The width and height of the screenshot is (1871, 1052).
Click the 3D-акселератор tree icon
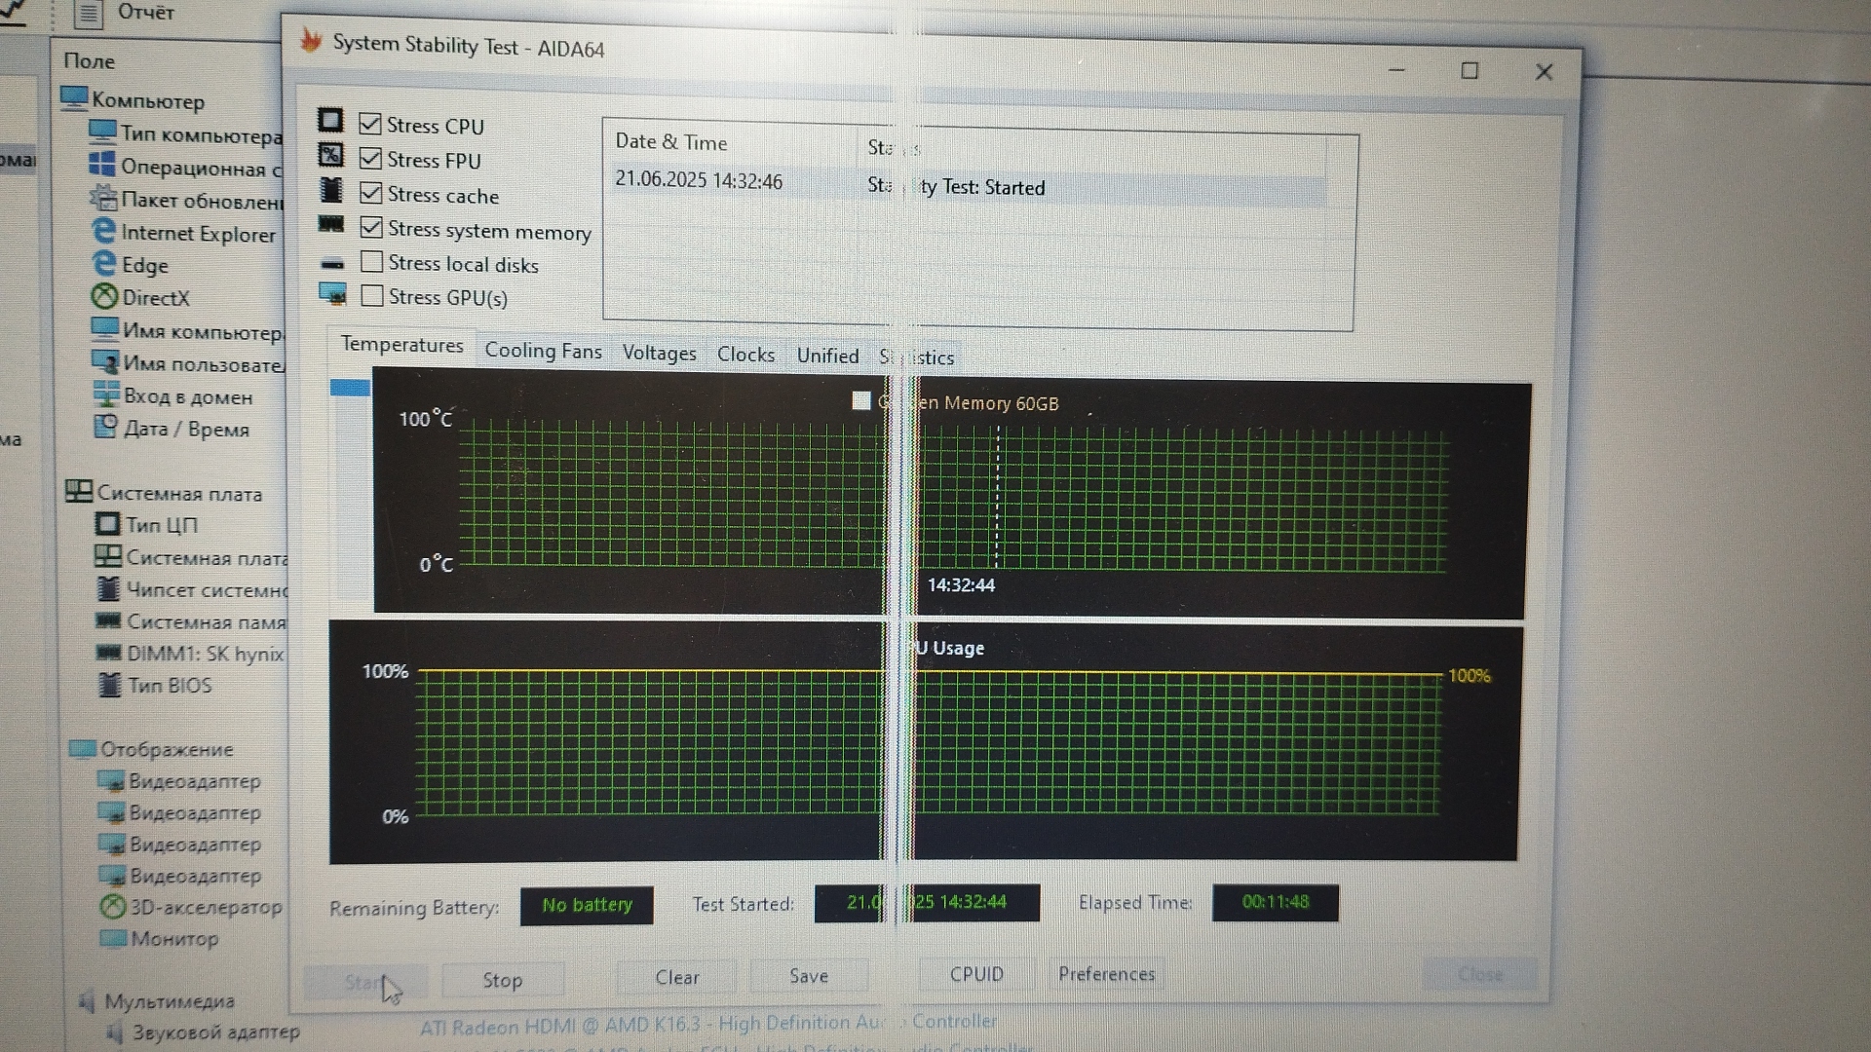tap(113, 907)
